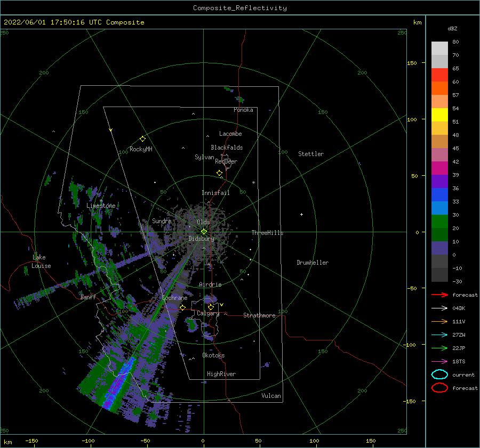Click the magenta 18TS arrow icon
Screen dimensions: 480x448
point(439,361)
